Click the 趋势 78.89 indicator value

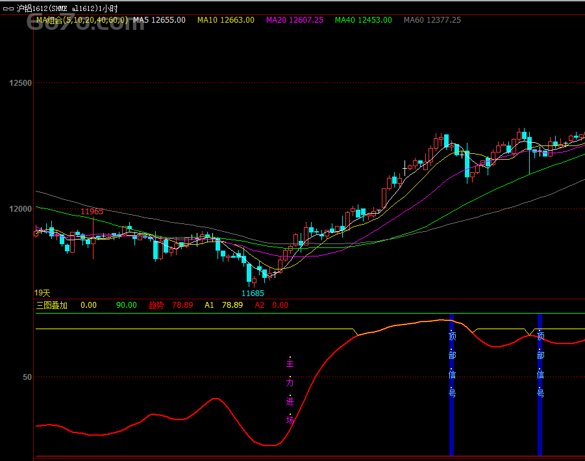click(171, 305)
